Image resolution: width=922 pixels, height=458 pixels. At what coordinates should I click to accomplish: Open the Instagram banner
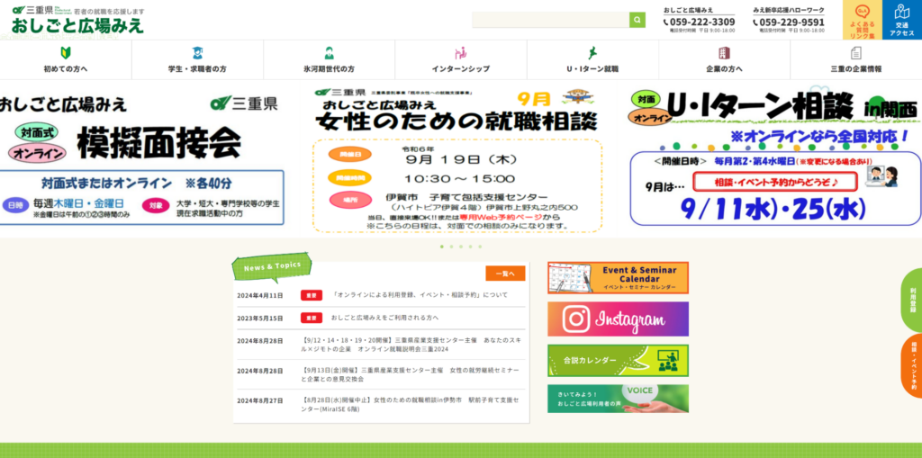click(618, 319)
